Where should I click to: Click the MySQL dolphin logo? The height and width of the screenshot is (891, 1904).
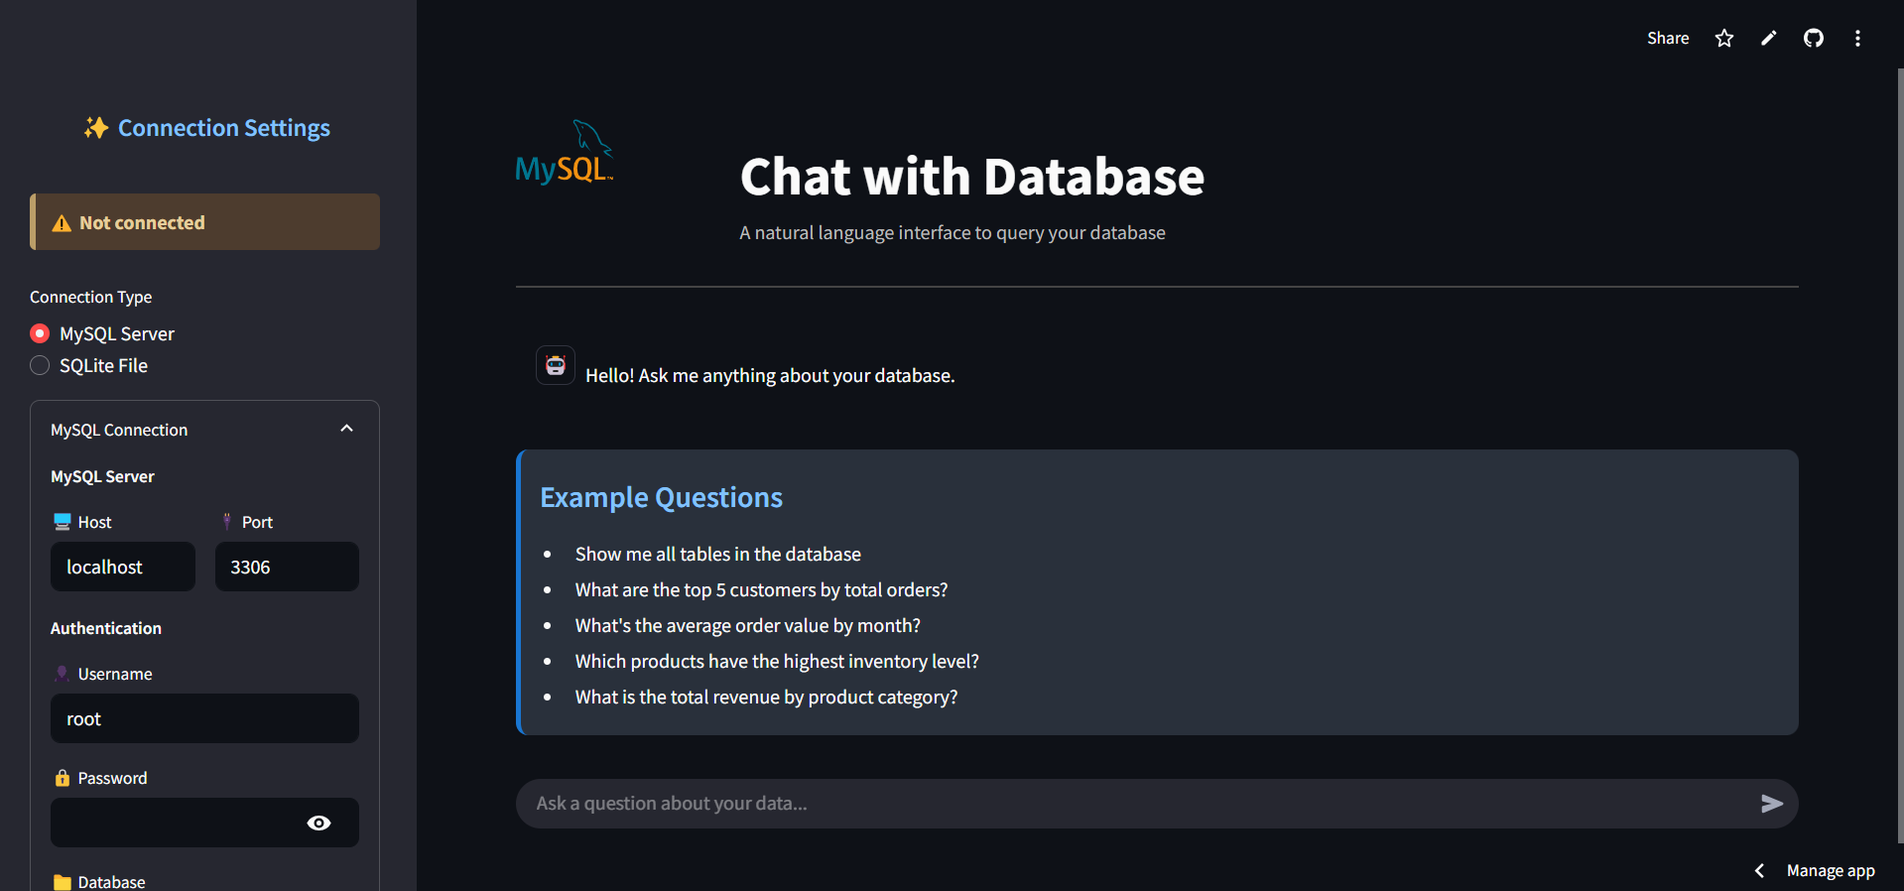(x=565, y=152)
